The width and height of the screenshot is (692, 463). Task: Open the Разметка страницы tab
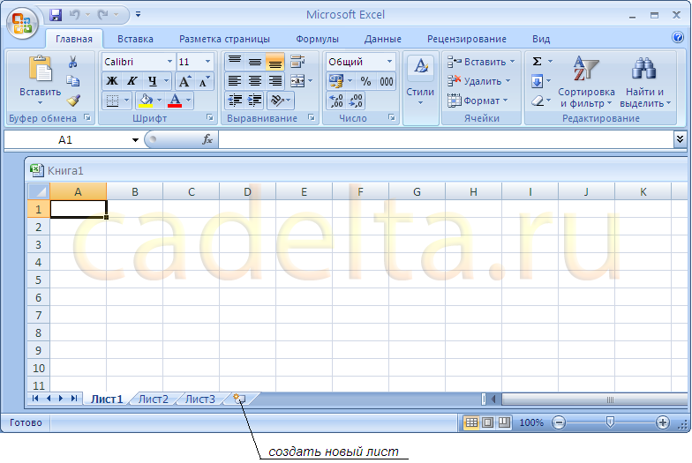[224, 39]
